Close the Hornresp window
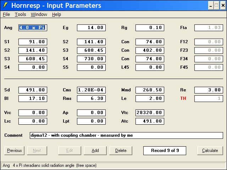 (223, 6)
